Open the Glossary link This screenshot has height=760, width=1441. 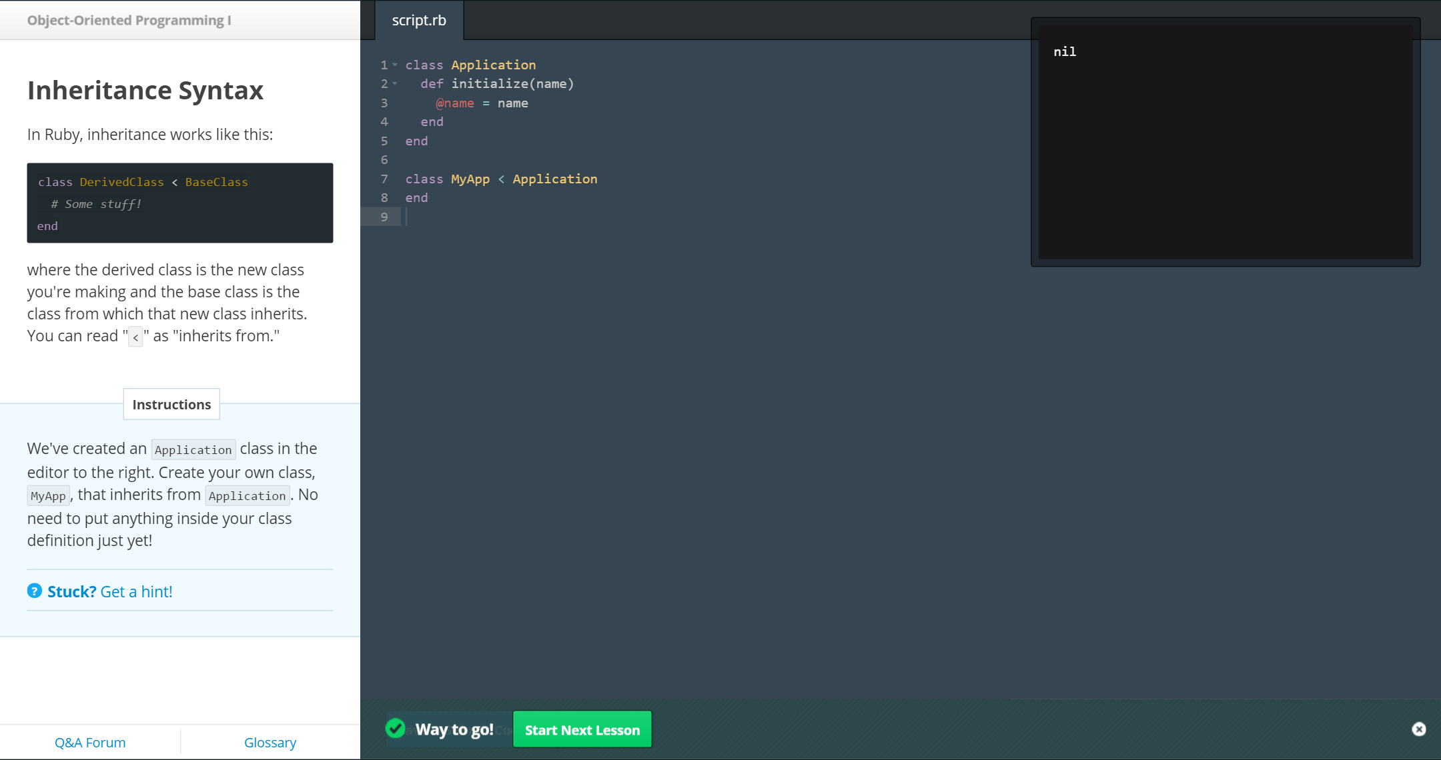click(x=270, y=742)
